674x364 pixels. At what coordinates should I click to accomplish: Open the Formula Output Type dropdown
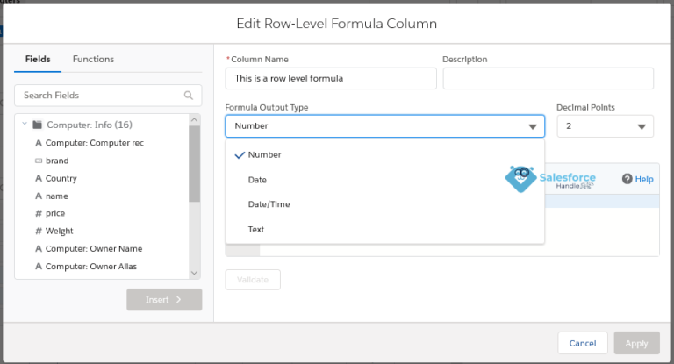coord(384,126)
